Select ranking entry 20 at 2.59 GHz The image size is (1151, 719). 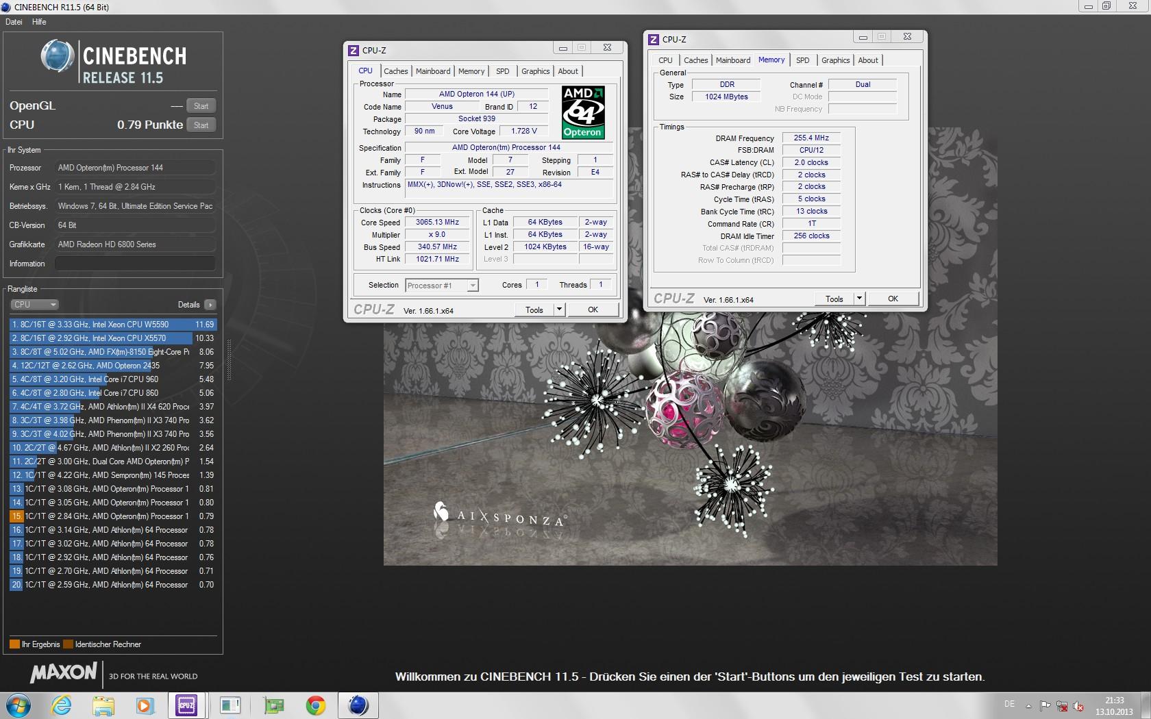tap(113, 585)
